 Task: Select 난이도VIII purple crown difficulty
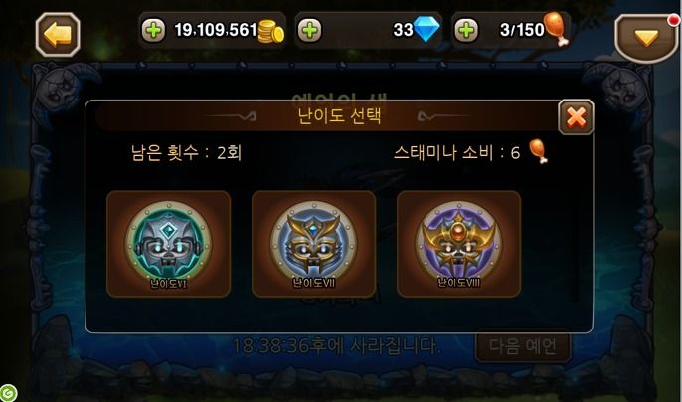pyautogui.click(x=459, y=244)
